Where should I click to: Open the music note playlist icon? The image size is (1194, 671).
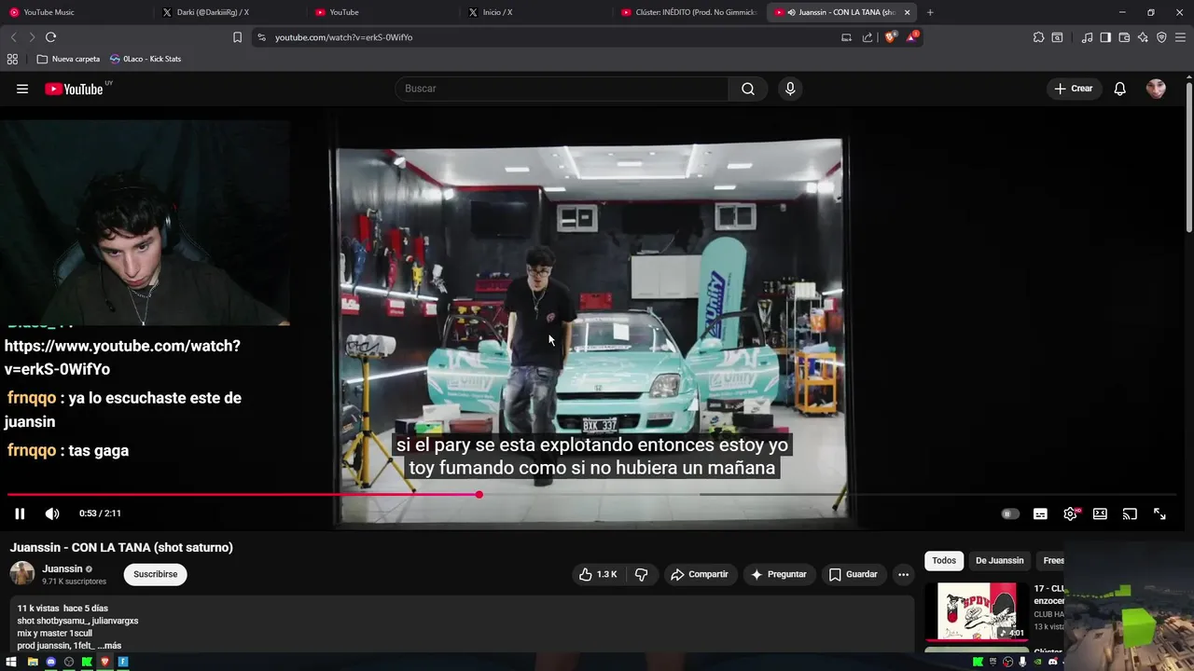(1087, 37)
